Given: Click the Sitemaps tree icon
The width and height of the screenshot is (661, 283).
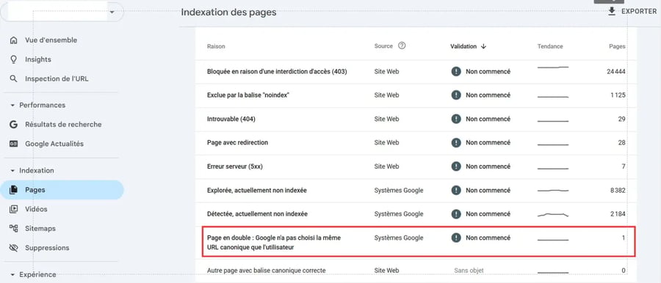Looking at the screenshot, I should tap(13, 228).
